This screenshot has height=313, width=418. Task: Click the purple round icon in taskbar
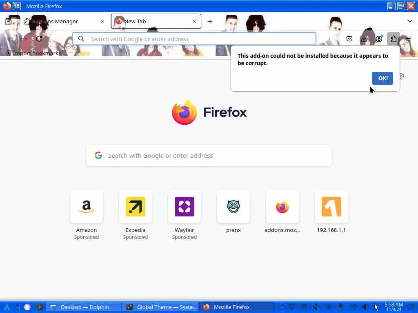(27, 307)
